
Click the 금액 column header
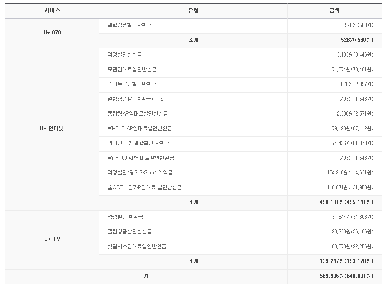334,11
